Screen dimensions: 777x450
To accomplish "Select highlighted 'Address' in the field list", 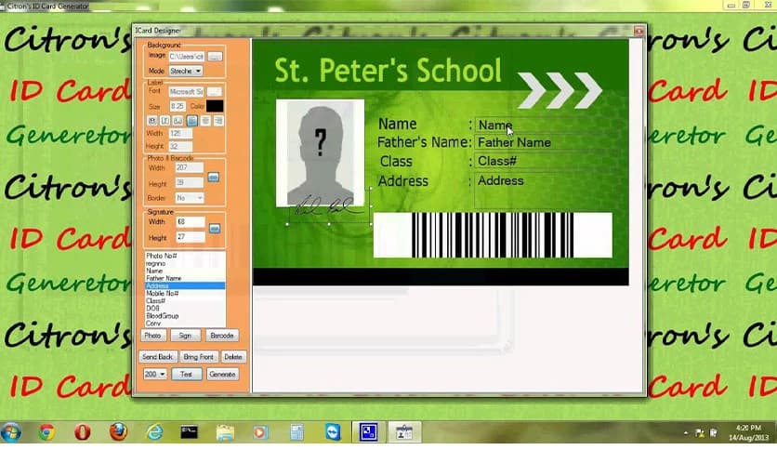I will click(184, 286).
